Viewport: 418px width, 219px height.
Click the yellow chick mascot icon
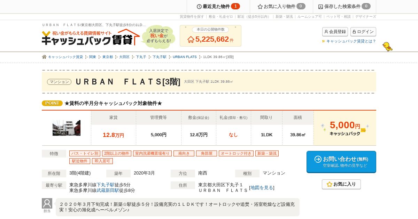pyautogui.click(x=387, y=47)
